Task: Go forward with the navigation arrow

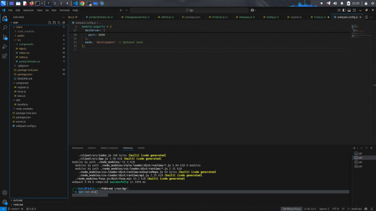Action: (127, 10)
